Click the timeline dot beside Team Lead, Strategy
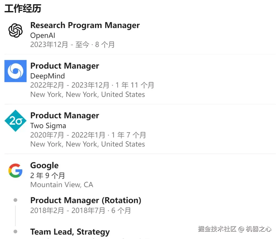 pos(15,232)
